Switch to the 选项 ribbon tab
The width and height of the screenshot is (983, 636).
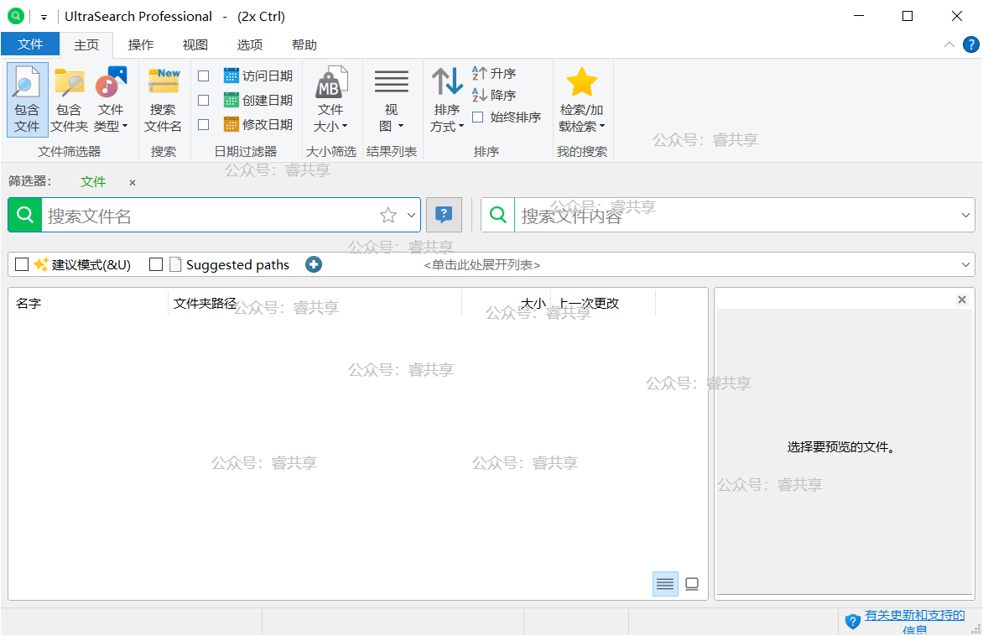click(x=250, y=45)
